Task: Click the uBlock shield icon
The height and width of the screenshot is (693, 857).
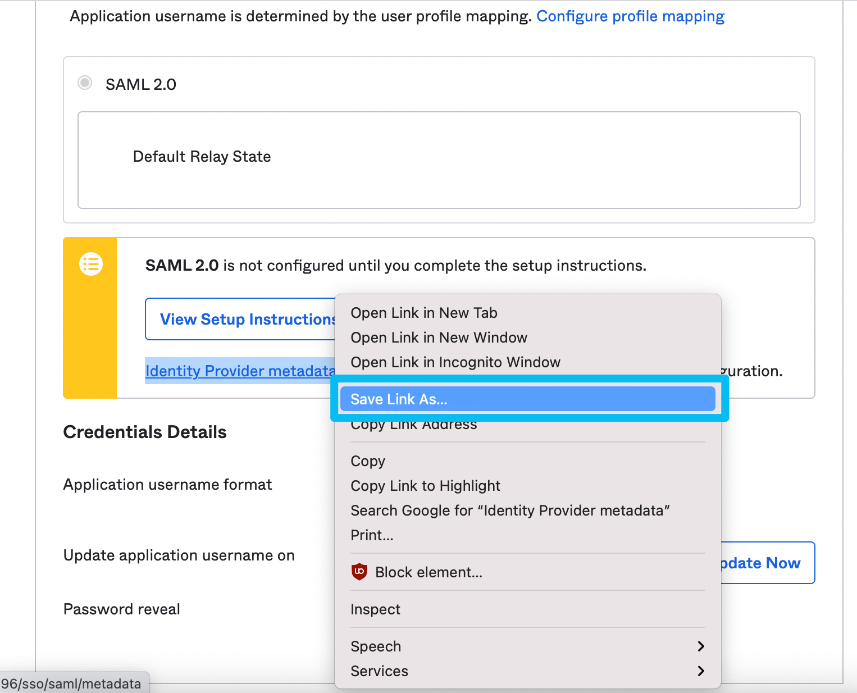Action: 359,572
